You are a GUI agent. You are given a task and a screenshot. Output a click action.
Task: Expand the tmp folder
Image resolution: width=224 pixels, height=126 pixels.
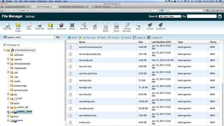pyautogui.click(x=8, y=116)
